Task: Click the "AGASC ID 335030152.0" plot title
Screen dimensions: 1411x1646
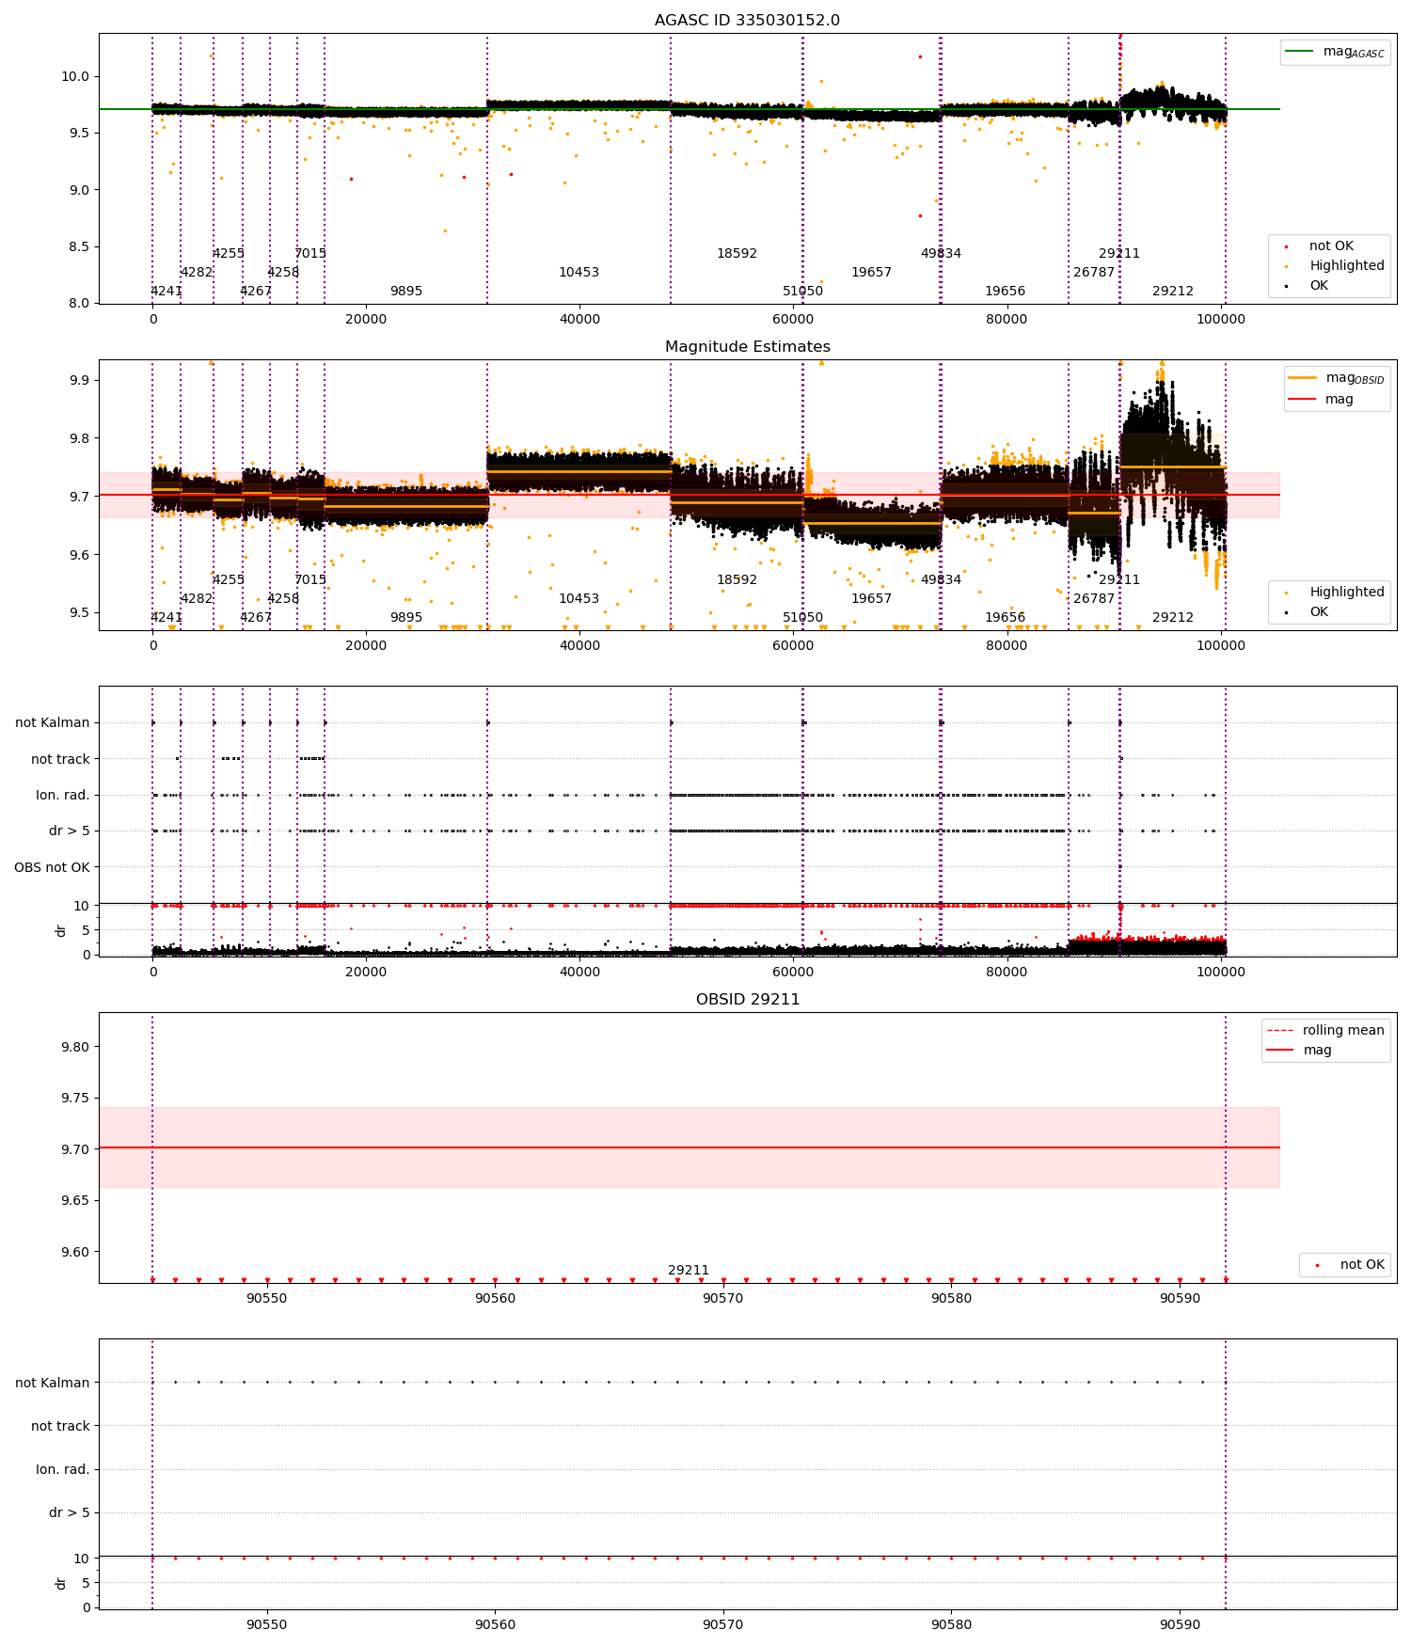Action: [x=747, y=21]
